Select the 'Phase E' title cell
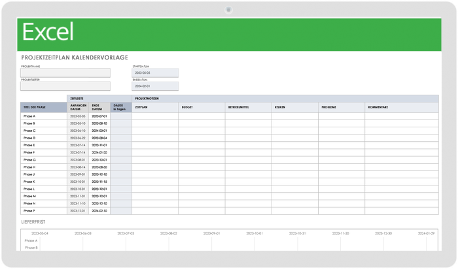This screenshot has width=458, height=269. click(44, 145)
